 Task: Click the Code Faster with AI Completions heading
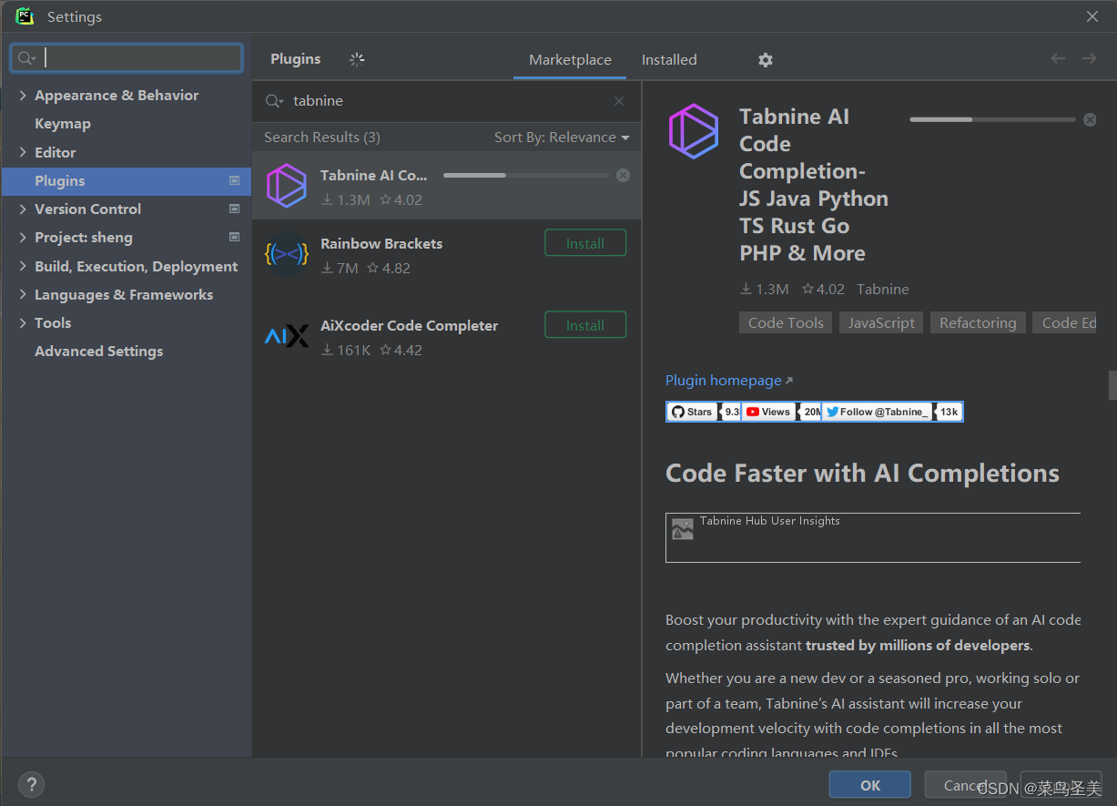(862, 474)
